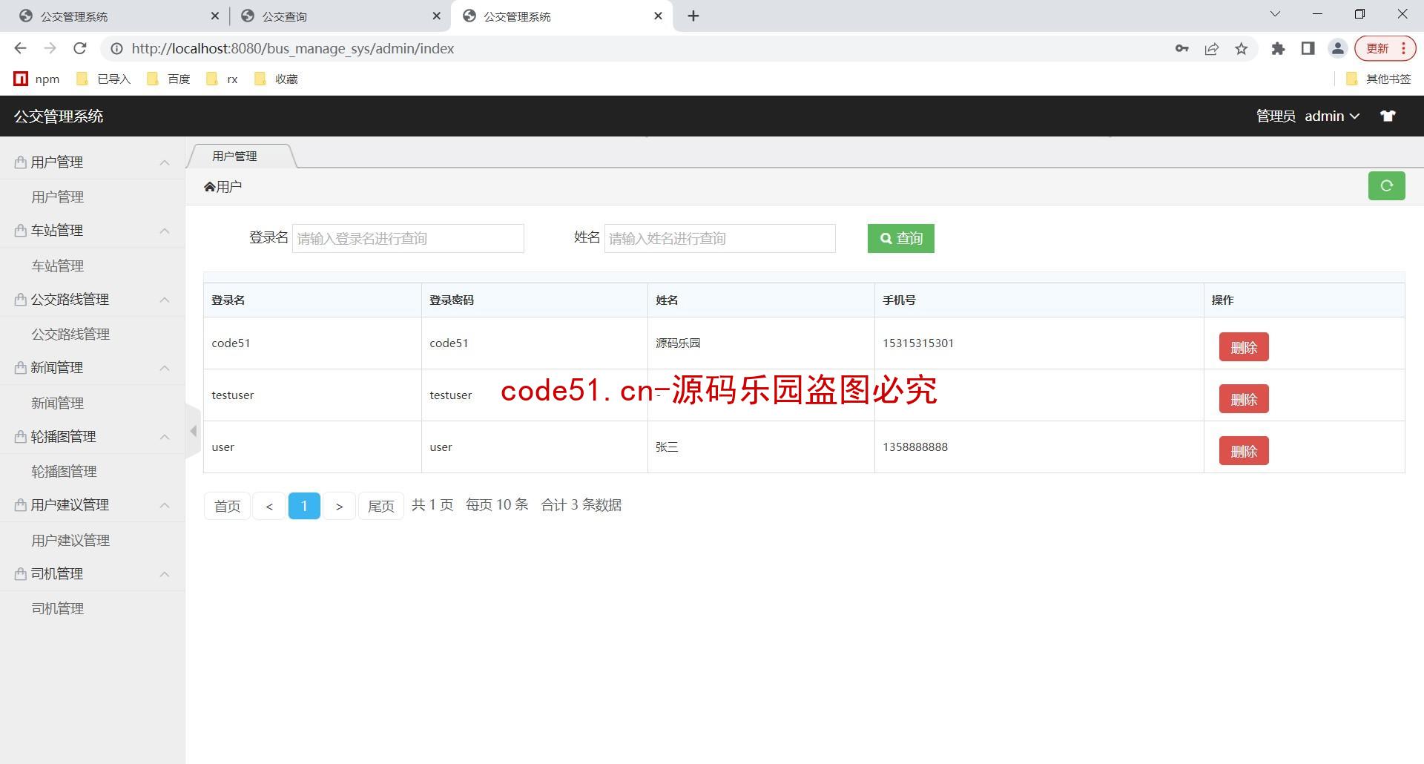
Task: Click the browser forward arrow
Action: click(50, 48)
